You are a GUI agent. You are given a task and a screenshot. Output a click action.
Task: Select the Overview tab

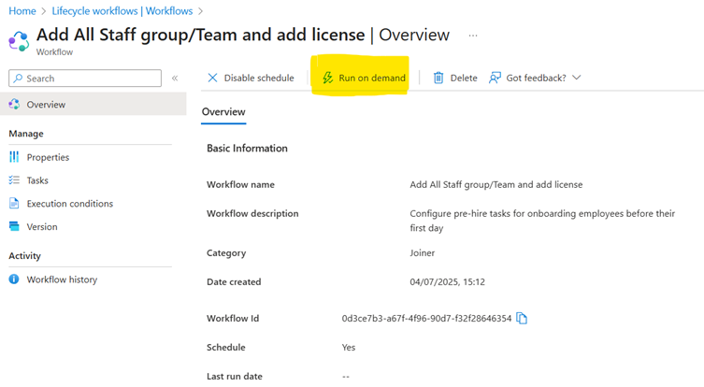click(223, 112)
